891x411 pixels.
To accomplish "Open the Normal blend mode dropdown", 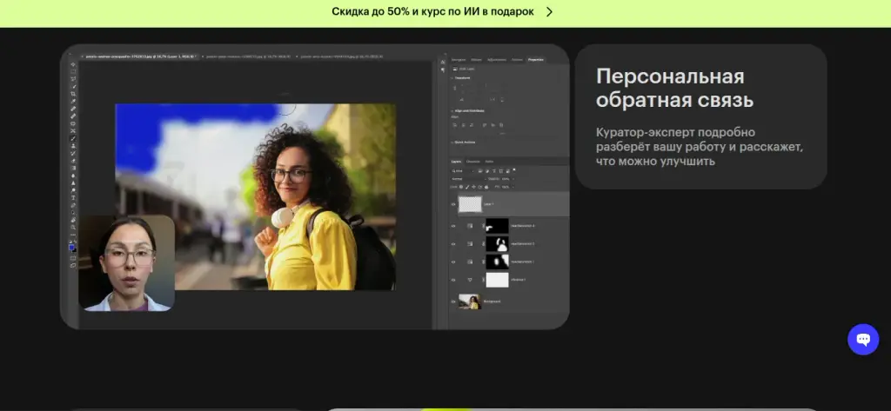I will 469,179.
